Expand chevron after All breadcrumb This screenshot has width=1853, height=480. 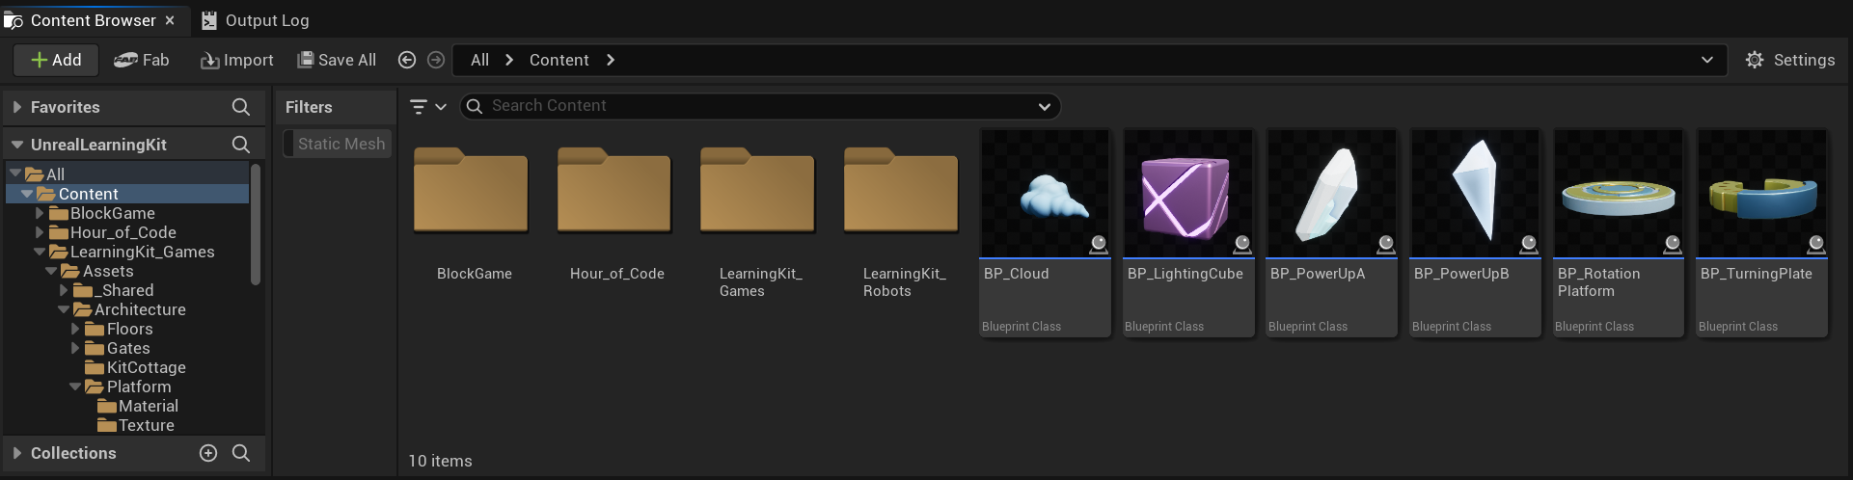[509, 60]
